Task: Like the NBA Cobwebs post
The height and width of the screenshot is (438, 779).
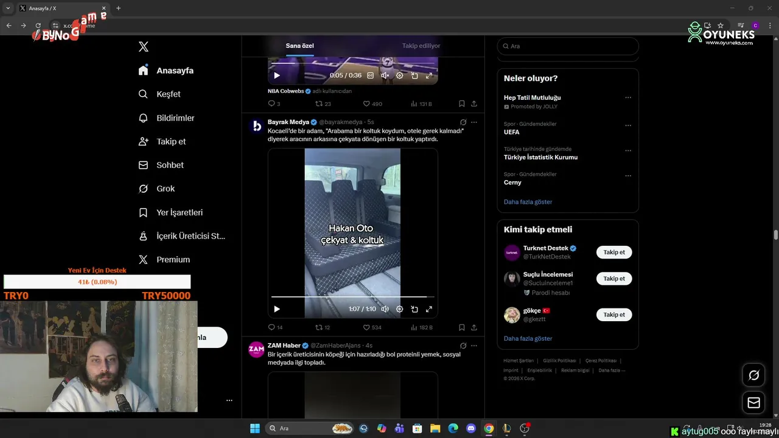Action: click(372, 104)
